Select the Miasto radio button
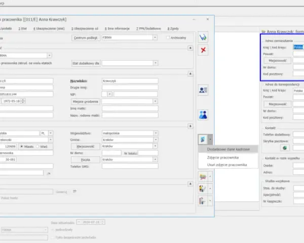304x243 pixels. 22,146
